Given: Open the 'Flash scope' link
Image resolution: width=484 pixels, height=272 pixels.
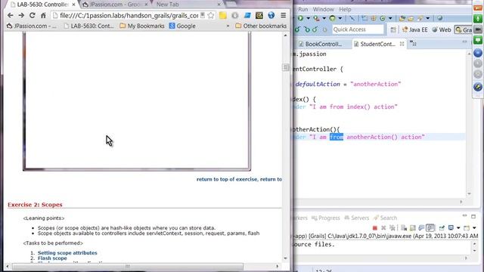Looking at the screenshot, I should [52, 258].
